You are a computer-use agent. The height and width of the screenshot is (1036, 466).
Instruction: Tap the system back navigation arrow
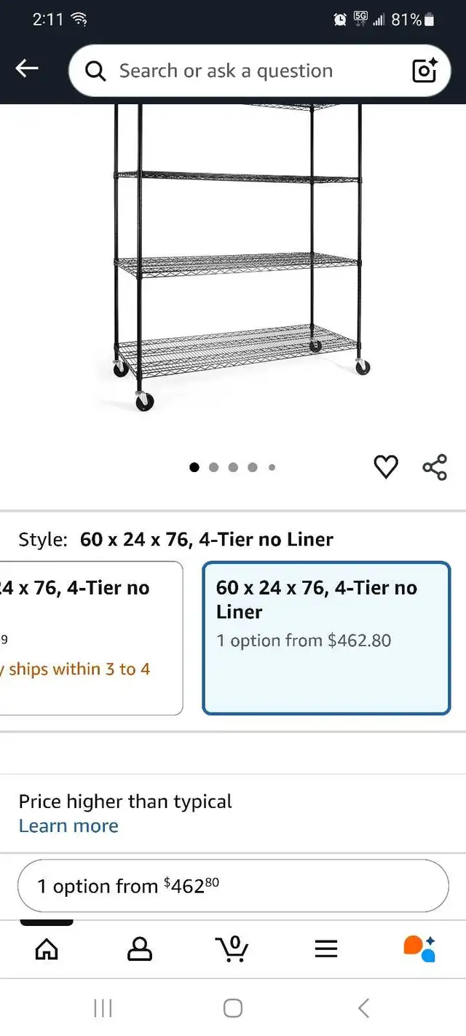click(x=363, y=1008)
